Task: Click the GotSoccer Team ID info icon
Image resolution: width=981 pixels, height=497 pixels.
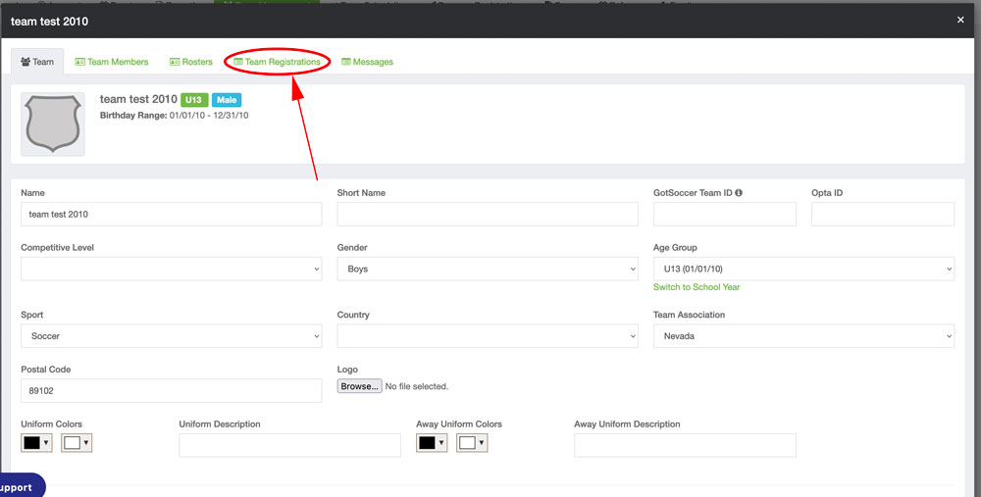Action: click(738, 193)
